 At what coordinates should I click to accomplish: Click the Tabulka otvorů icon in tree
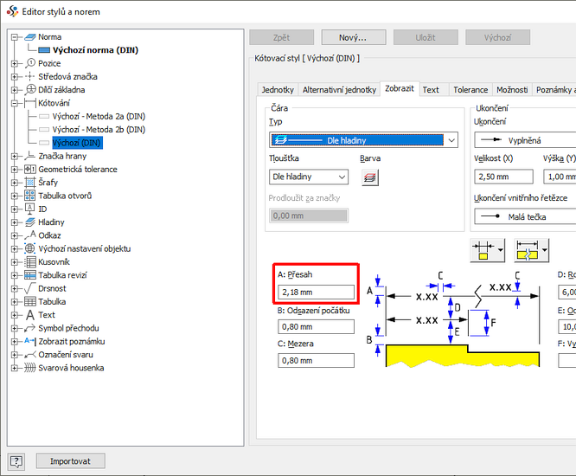[30, 196]
